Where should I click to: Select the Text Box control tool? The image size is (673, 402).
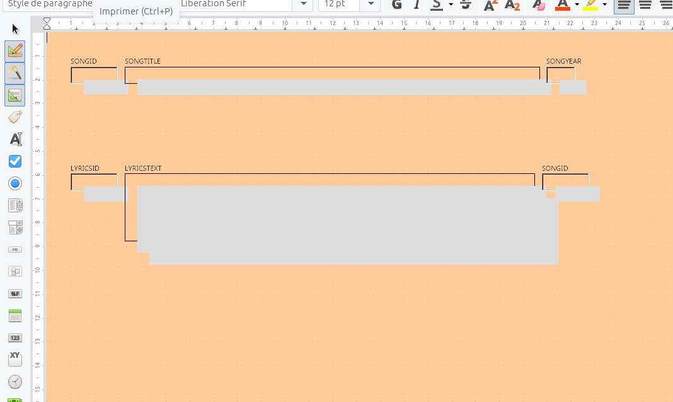(x=16, y=139)
